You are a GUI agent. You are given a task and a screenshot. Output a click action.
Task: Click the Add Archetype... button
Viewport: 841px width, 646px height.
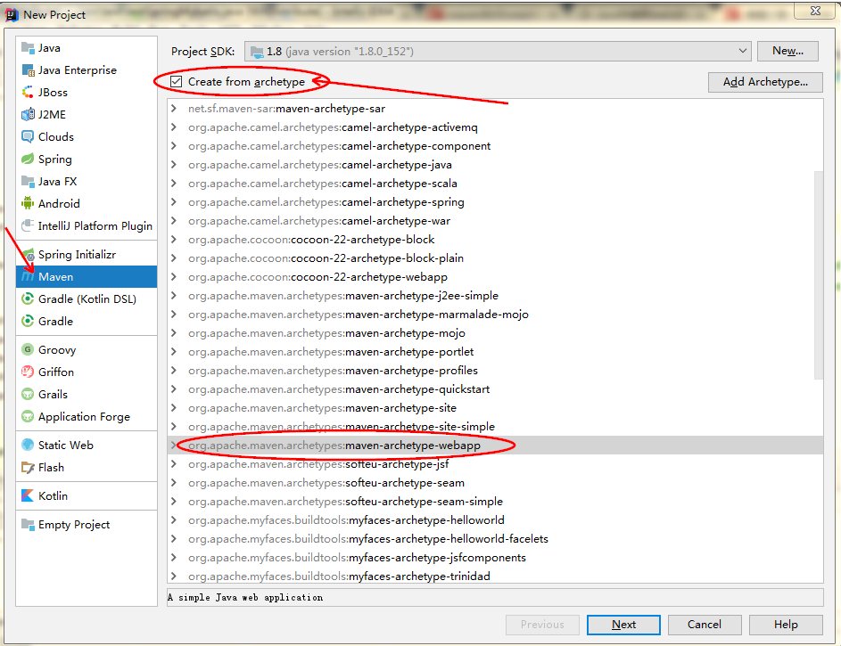point(765,82)
